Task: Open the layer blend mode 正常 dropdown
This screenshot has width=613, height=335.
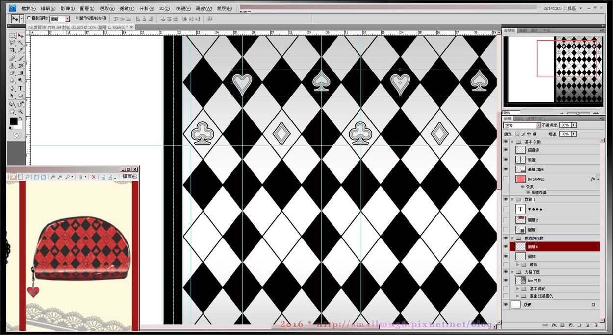Action: pos(522,126)
